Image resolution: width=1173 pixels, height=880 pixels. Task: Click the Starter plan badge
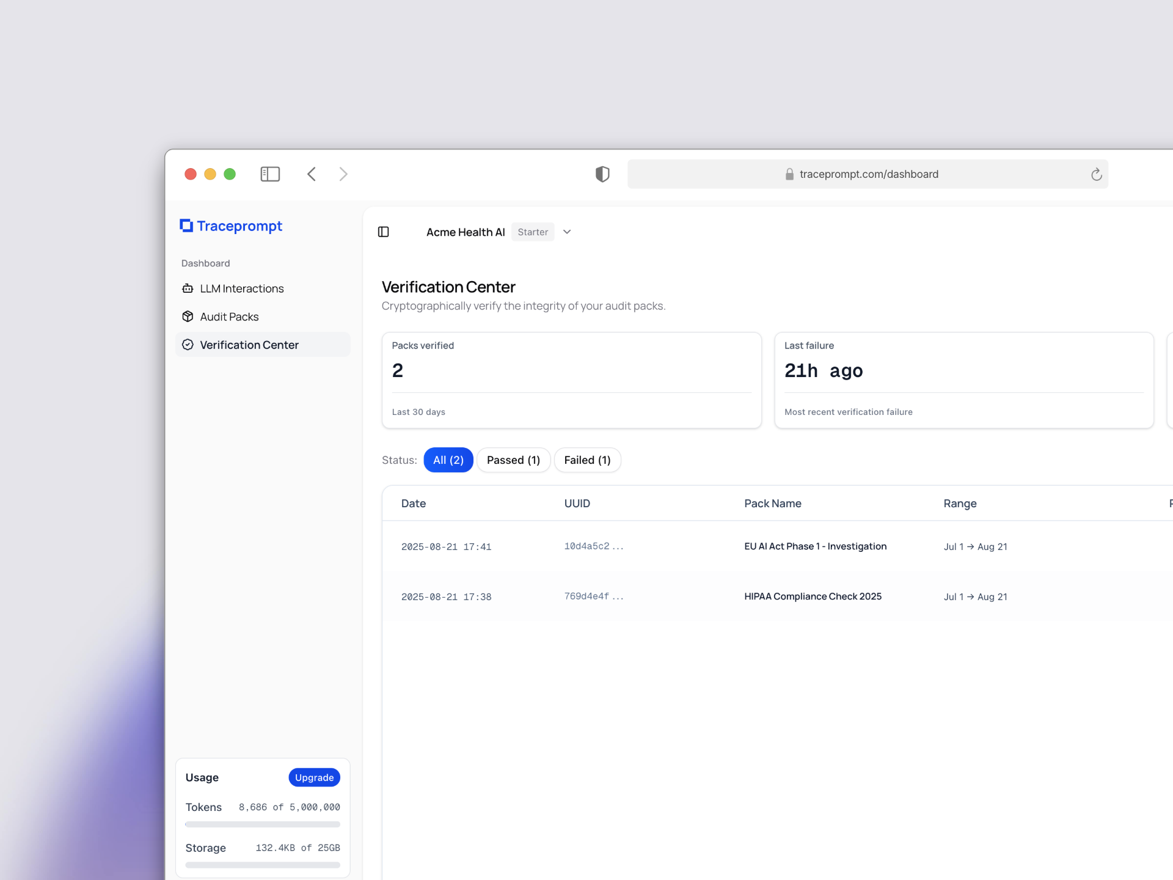click(x=533, y=232)
